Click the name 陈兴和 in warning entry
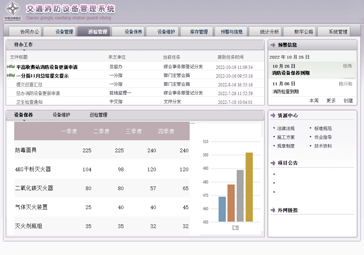This screenshot has height=255, width=364. 345,84
